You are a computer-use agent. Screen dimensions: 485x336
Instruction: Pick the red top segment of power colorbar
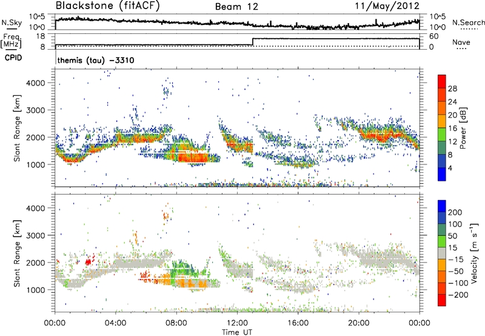click(442, 82)
